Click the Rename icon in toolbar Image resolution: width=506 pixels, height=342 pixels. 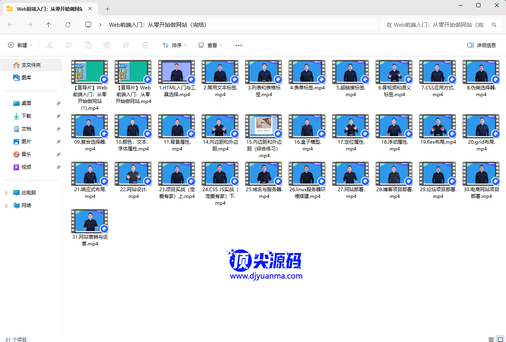tap(107, 45)
